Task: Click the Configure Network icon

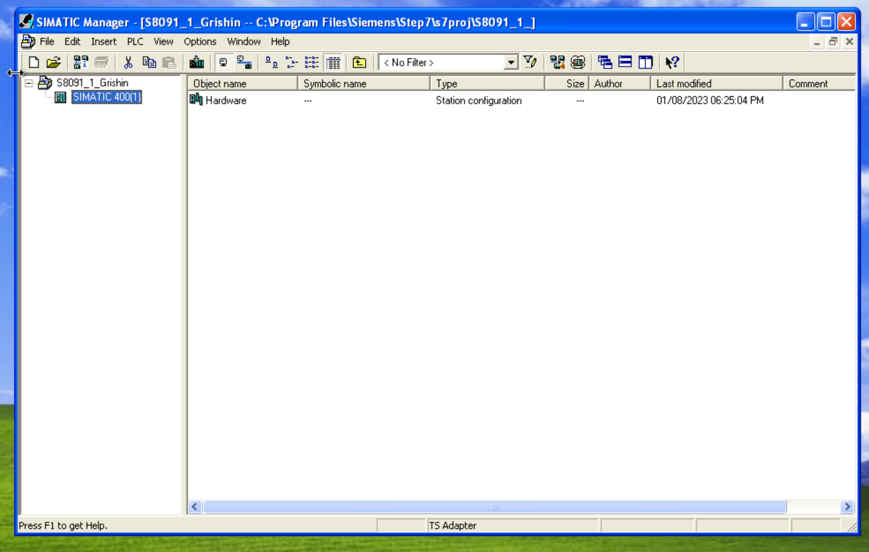Action: pyautogui.click(x=558, y=63)
